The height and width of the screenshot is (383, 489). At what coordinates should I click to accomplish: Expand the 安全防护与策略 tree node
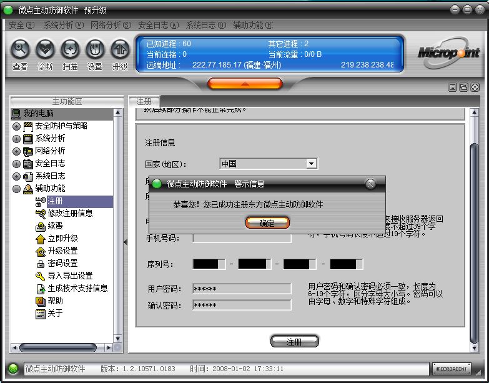coord(16,126)
